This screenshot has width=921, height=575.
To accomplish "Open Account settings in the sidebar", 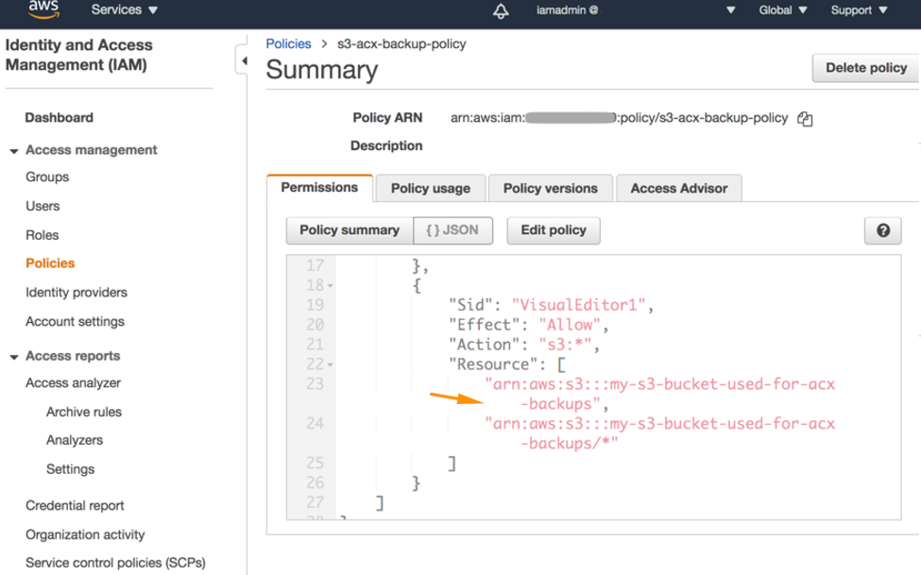I will coord(75,321).
